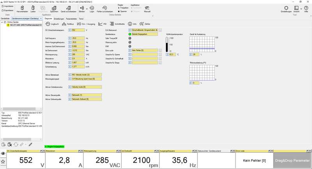Click the Login key icon
This screenshot has height=169, width=312.
click(x=92, y=8)
